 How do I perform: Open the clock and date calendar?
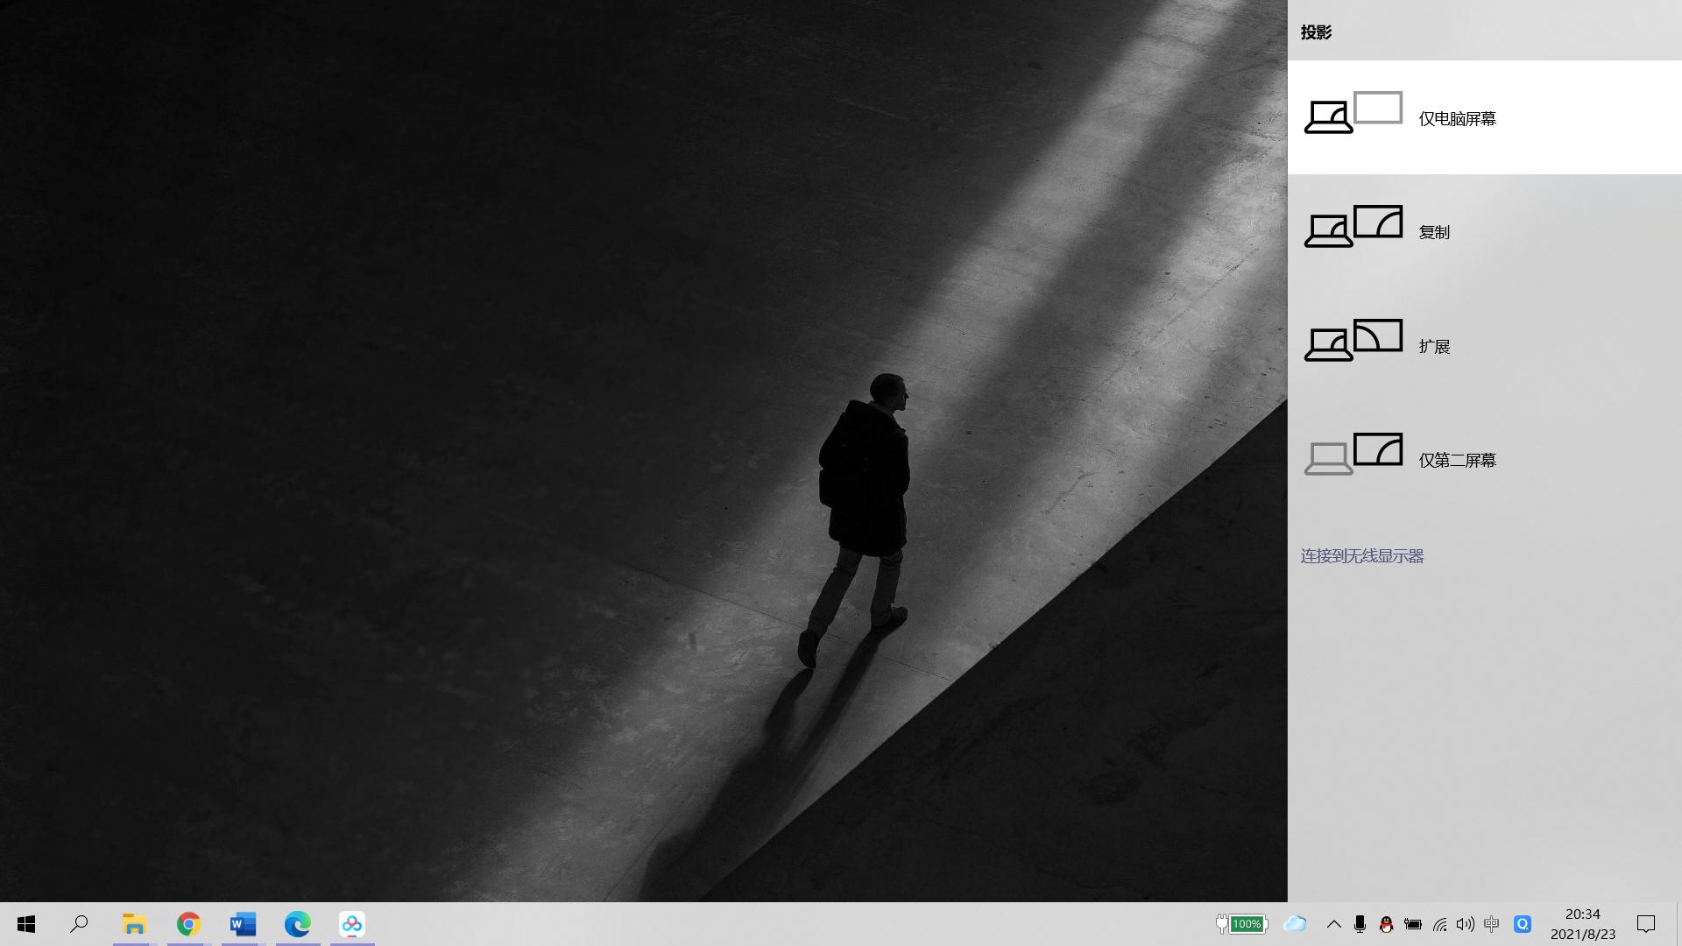coord(1582,924)
